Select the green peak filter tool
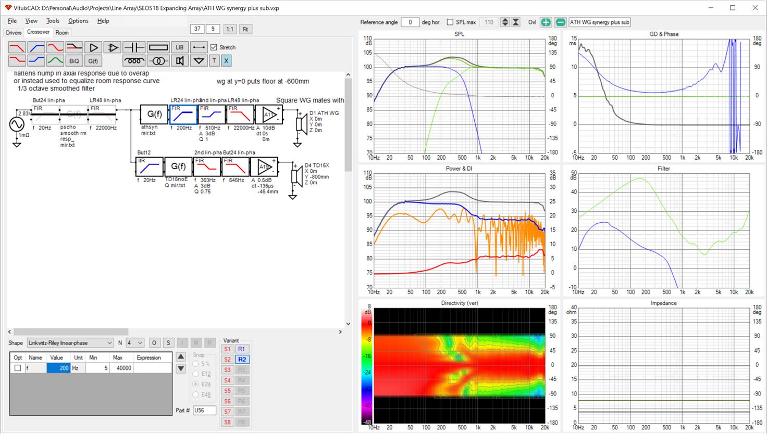The height and width of the screenshot is (434, 767). (x=55, y=61)
